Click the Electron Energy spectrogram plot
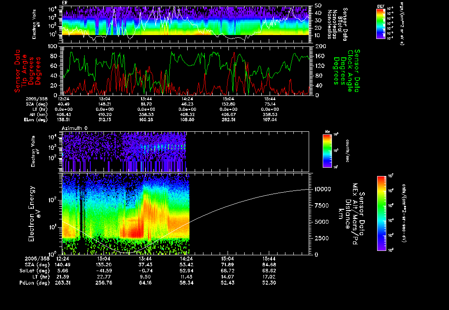Screen dimensions: 449x310 pos(185,214)
